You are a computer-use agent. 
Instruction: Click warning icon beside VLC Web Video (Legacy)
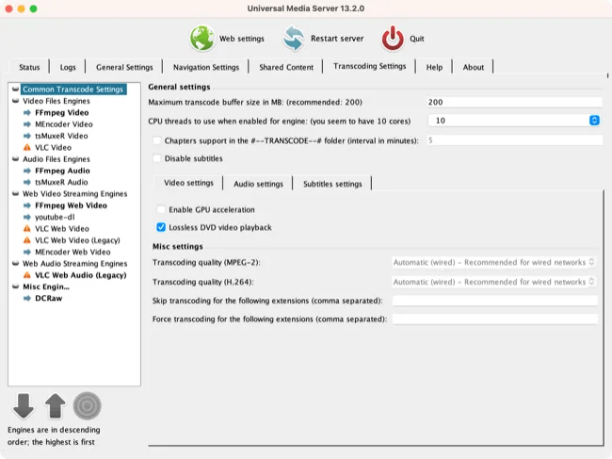point(27,240)
